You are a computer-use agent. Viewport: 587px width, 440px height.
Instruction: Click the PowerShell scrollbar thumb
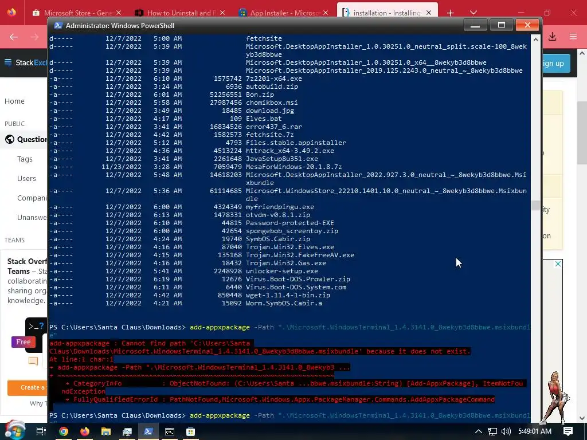[x=536, y=206]
